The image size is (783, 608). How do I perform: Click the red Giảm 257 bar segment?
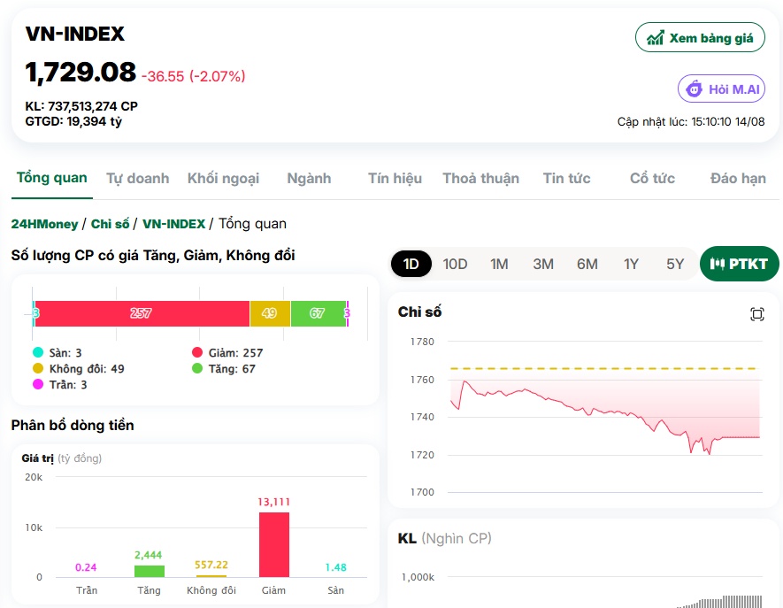pyautogui.click(x=142, y=313)
